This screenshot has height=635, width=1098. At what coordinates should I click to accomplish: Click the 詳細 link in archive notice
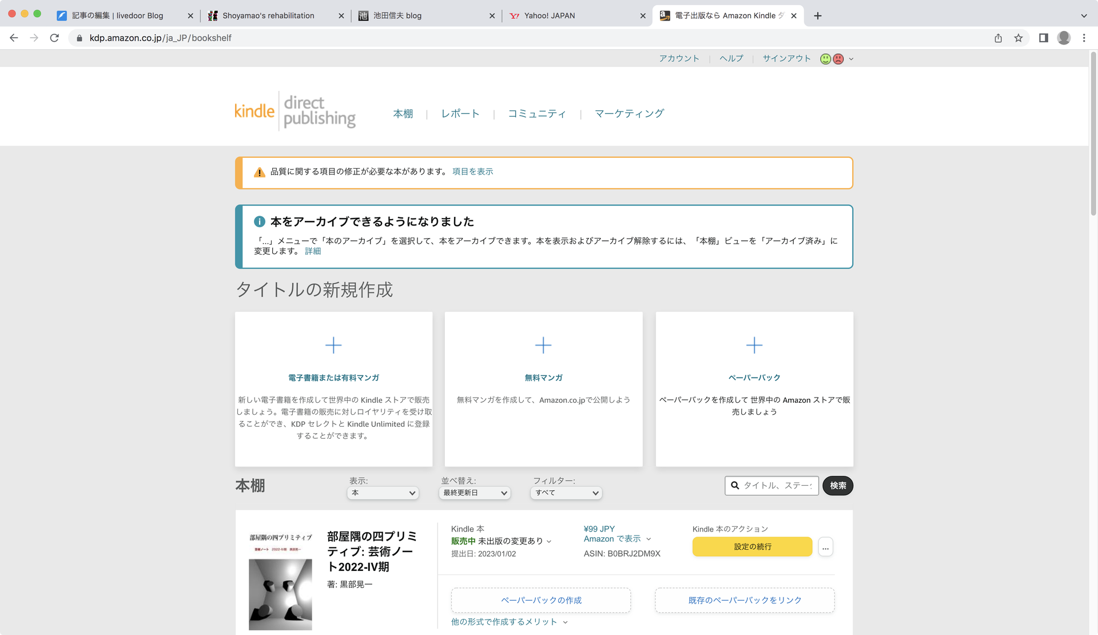point(313,251)
